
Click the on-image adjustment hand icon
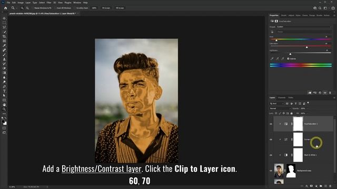click(272, 31)
